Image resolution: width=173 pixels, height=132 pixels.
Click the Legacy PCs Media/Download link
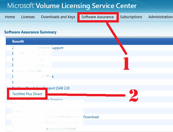pyautogui.click(x=55, y=117)
